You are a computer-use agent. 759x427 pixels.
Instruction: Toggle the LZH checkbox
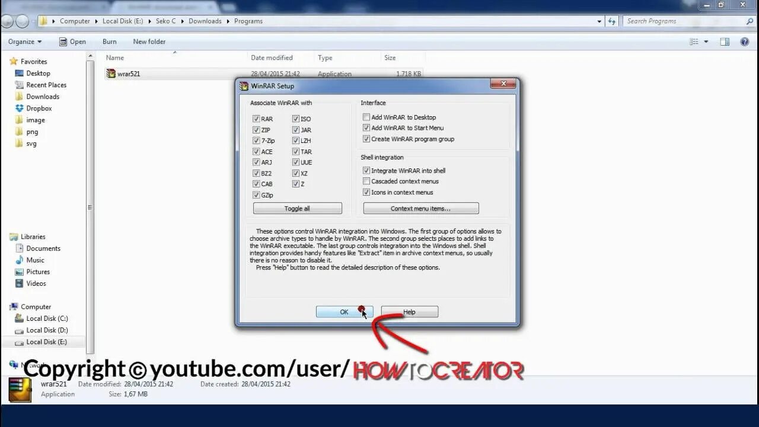(295, 141)
